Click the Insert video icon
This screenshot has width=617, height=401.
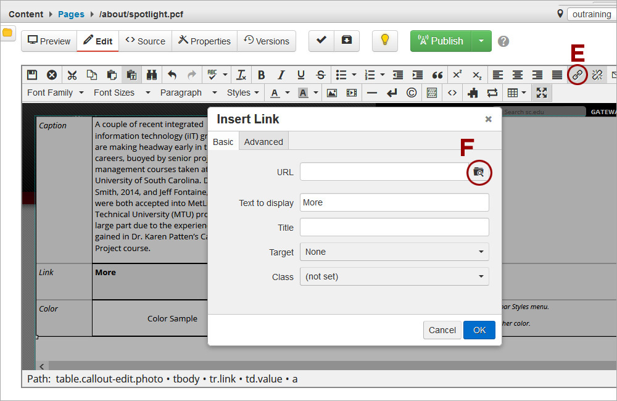[x=352, y=93]
